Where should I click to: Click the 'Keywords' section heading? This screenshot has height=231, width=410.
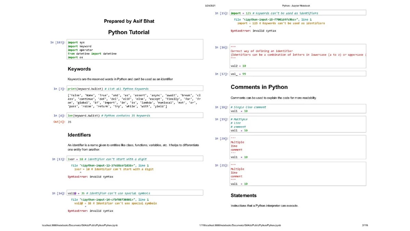click(79, 69)
